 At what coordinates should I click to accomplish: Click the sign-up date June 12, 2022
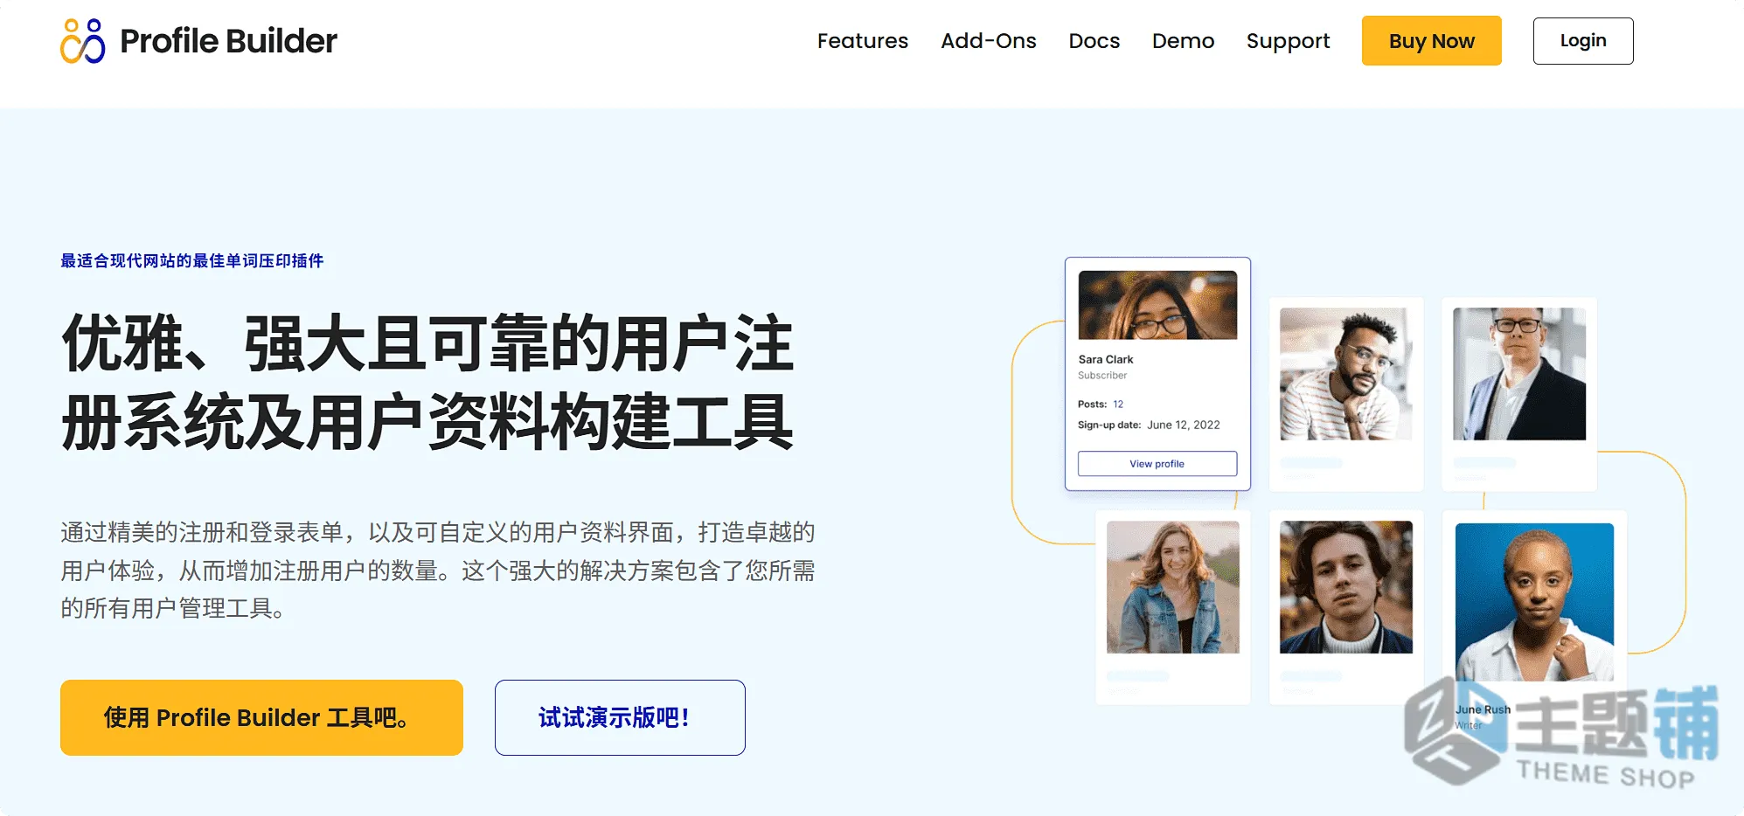coord(1183,425)
